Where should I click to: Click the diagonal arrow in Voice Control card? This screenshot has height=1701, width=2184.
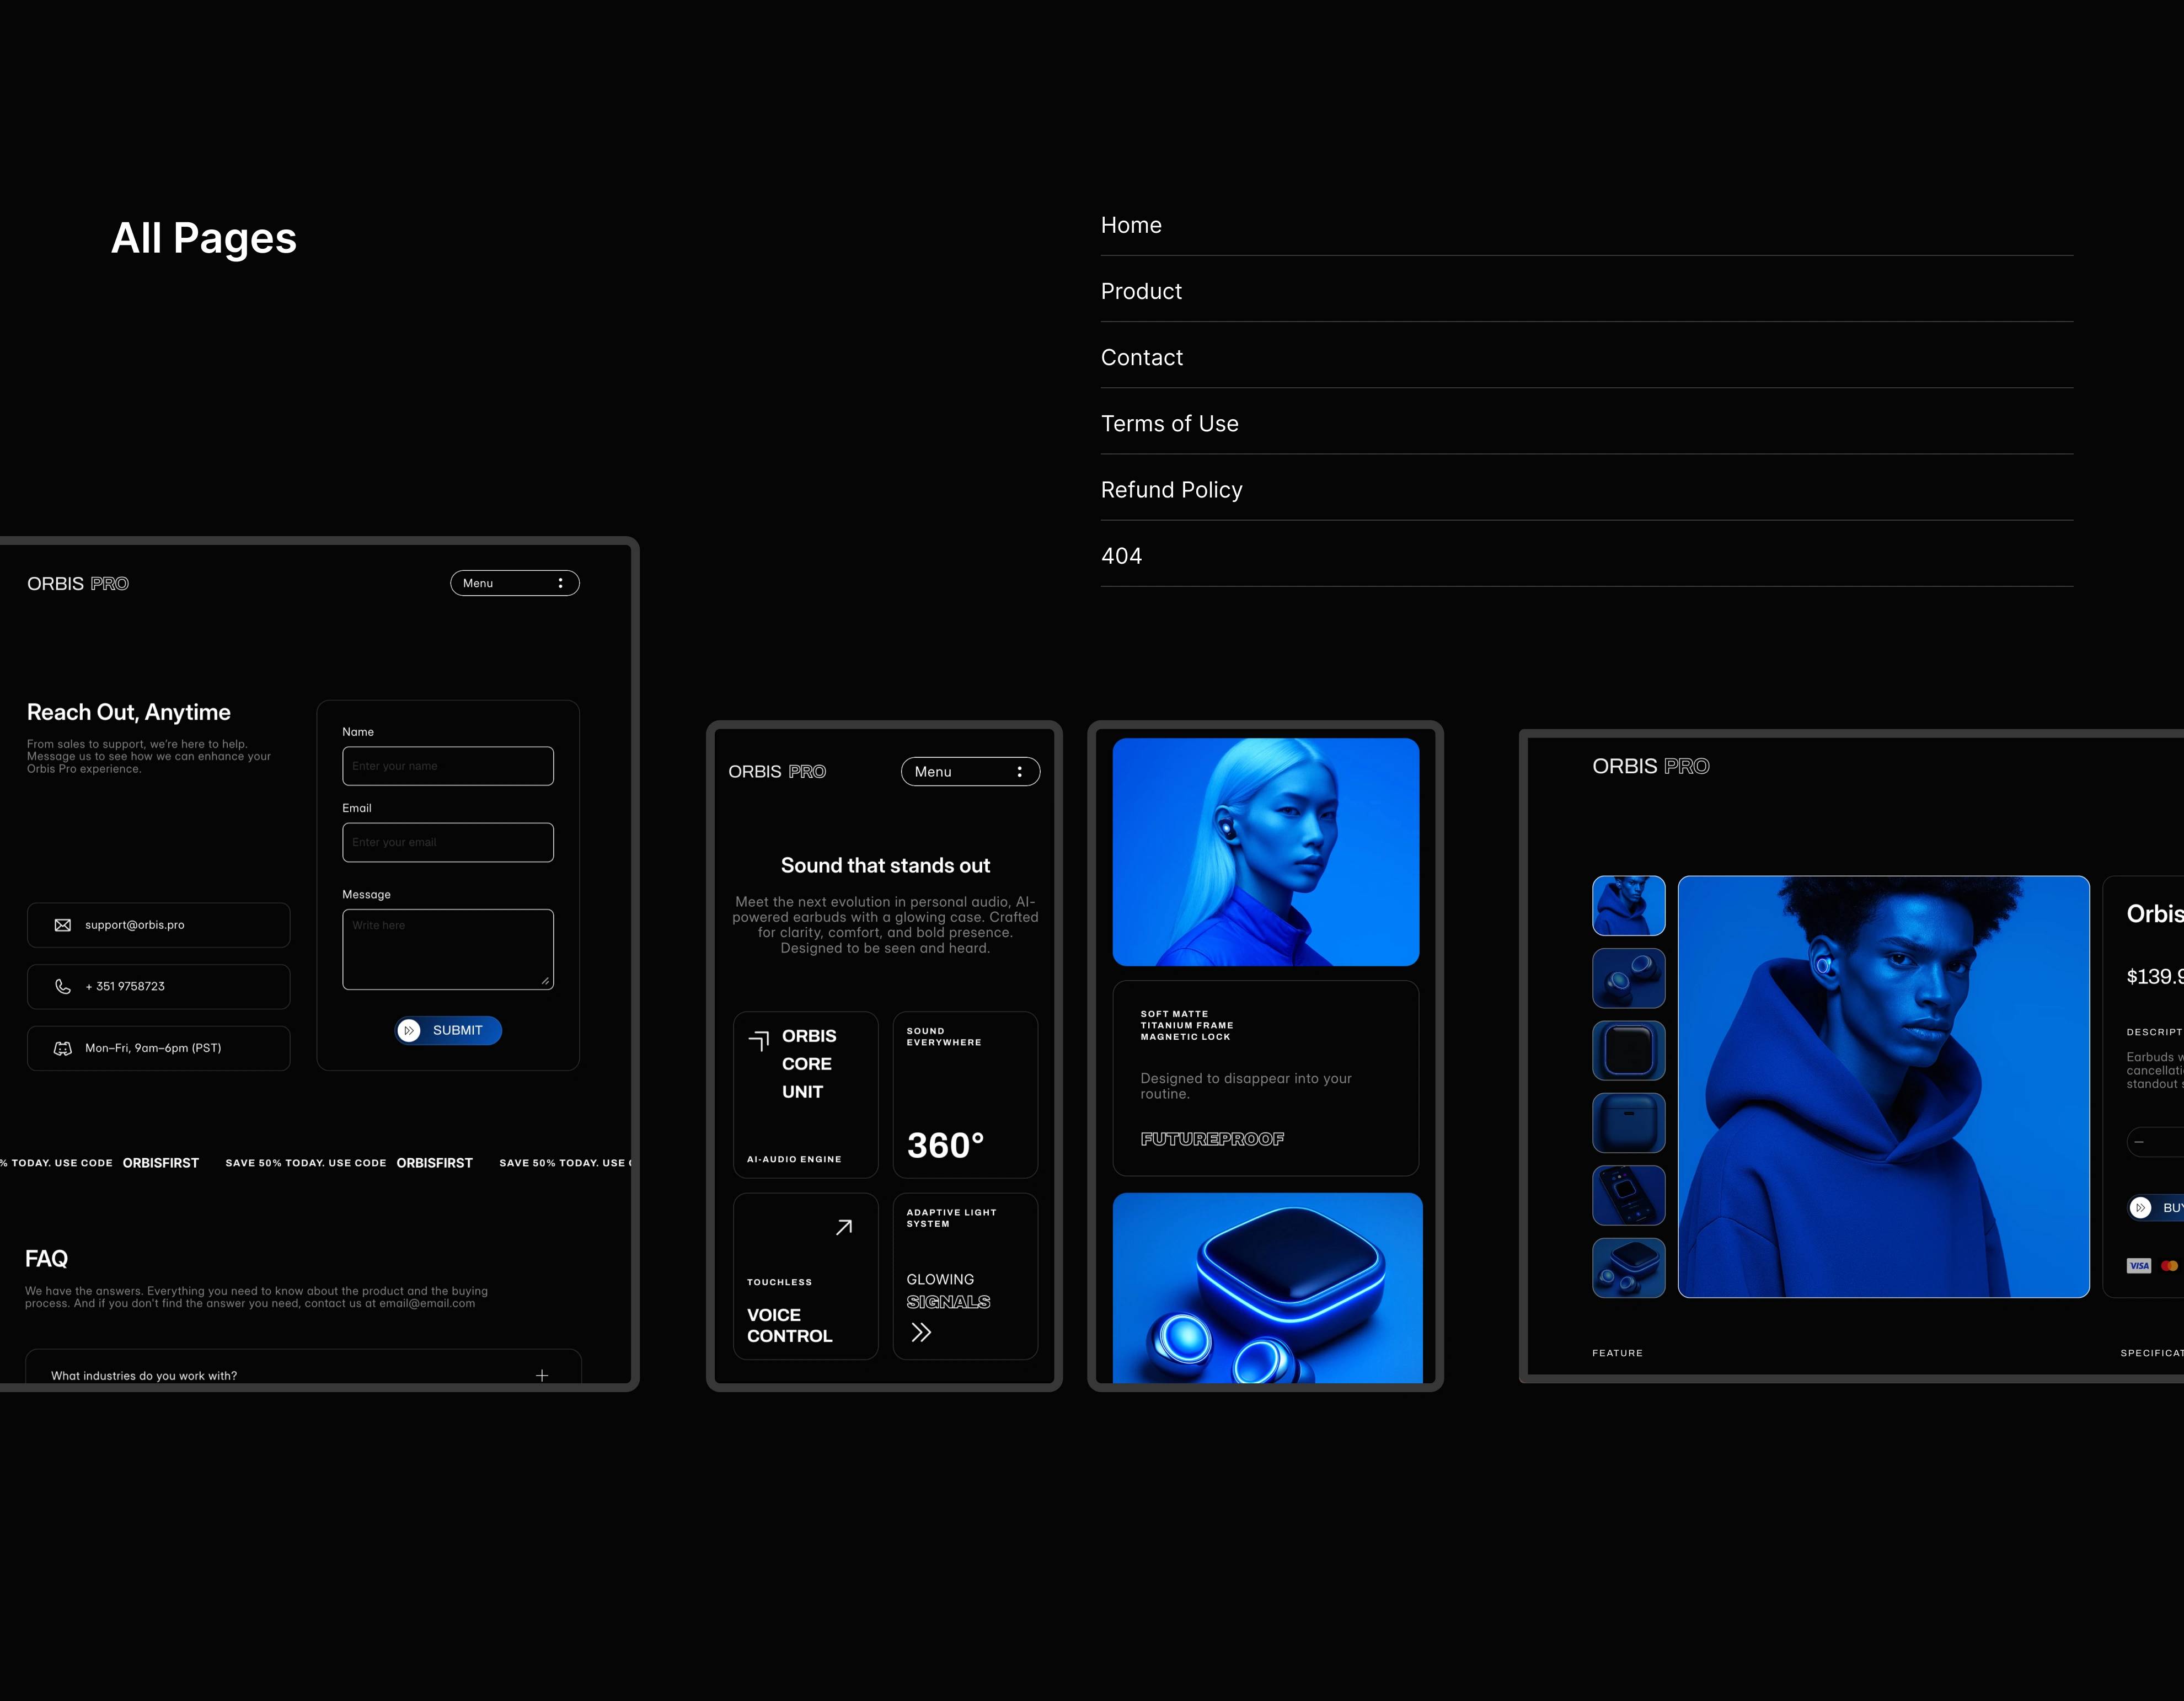[844, 1227]
